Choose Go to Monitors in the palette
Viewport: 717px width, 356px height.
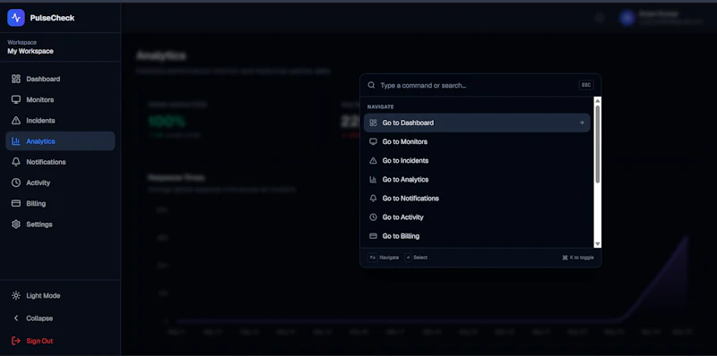tap(477, 141)
